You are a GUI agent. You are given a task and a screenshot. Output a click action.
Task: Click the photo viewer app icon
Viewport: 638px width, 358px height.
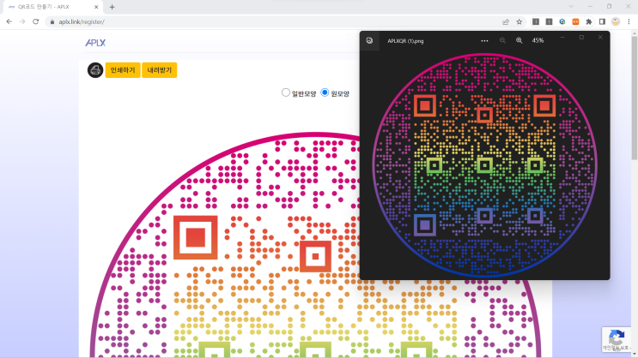[x=369, y=40]
